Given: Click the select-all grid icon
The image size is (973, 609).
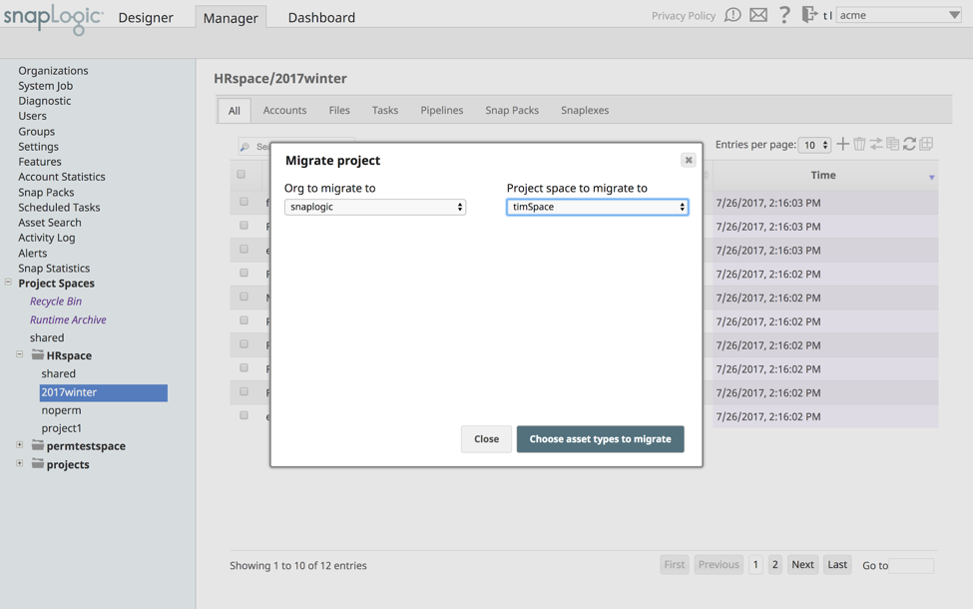Looking at the screenshot, I should point(926,144).
